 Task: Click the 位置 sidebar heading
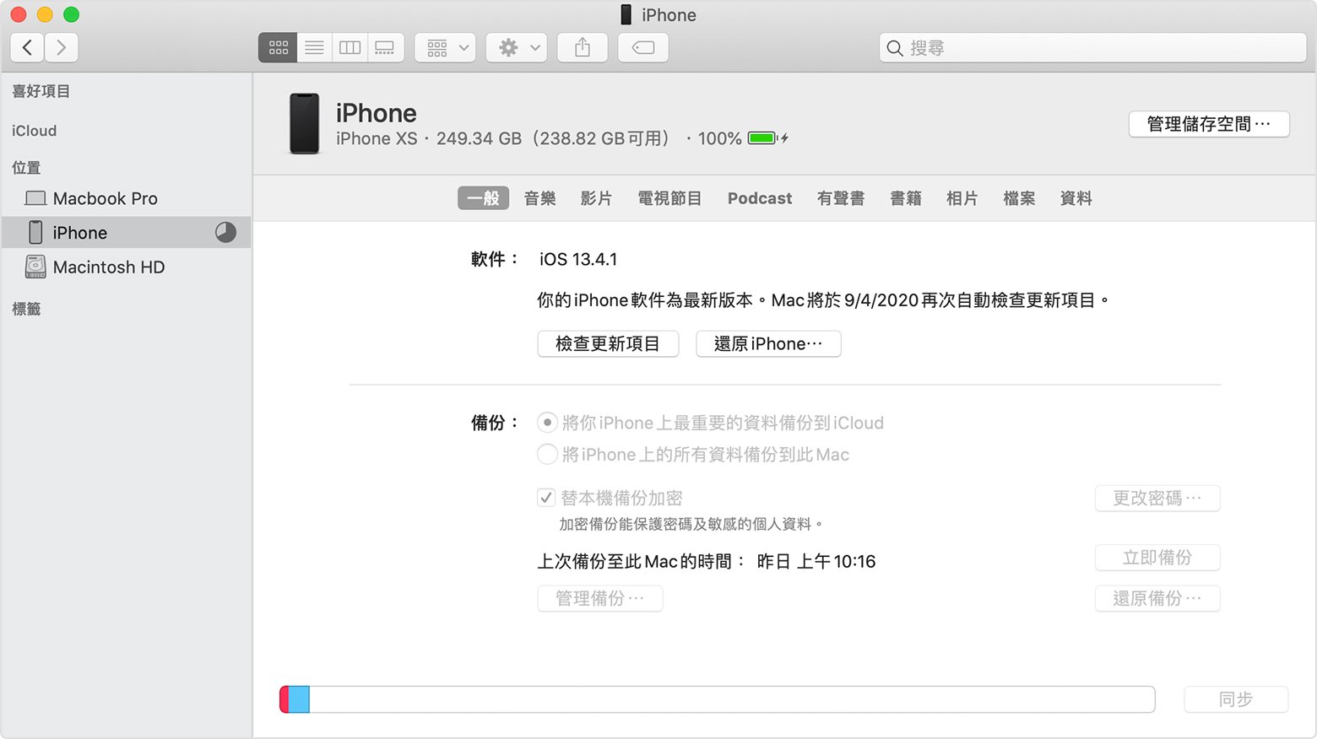26,168
